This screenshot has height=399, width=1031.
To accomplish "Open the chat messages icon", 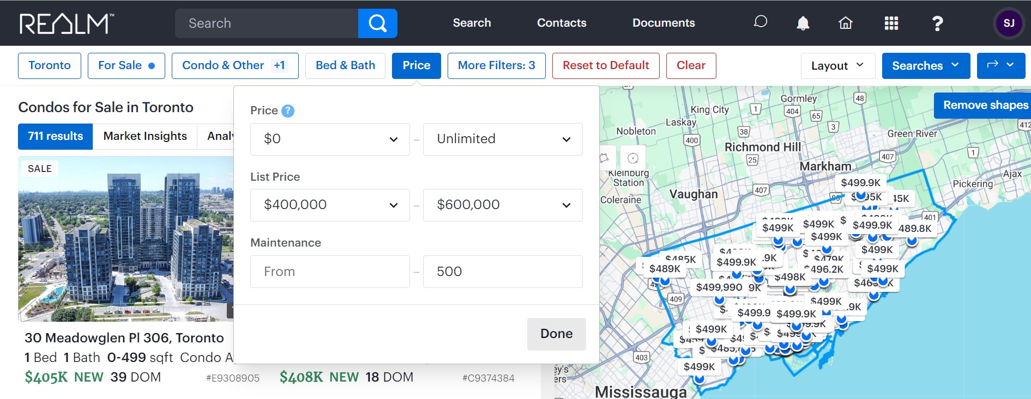I will coord(760,22).
